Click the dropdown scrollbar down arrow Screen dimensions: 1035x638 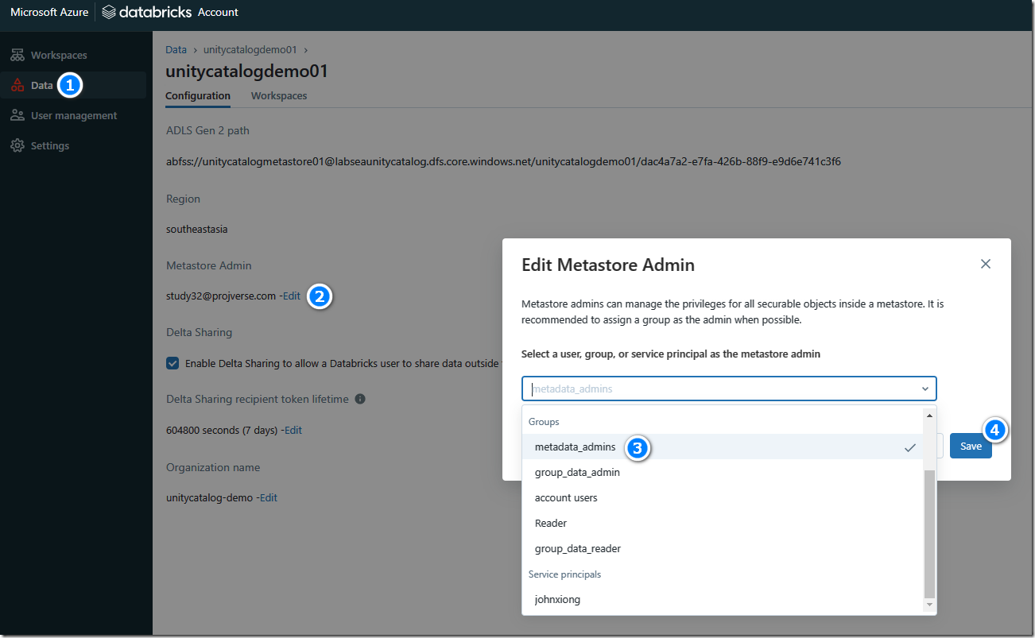[929, 605]
